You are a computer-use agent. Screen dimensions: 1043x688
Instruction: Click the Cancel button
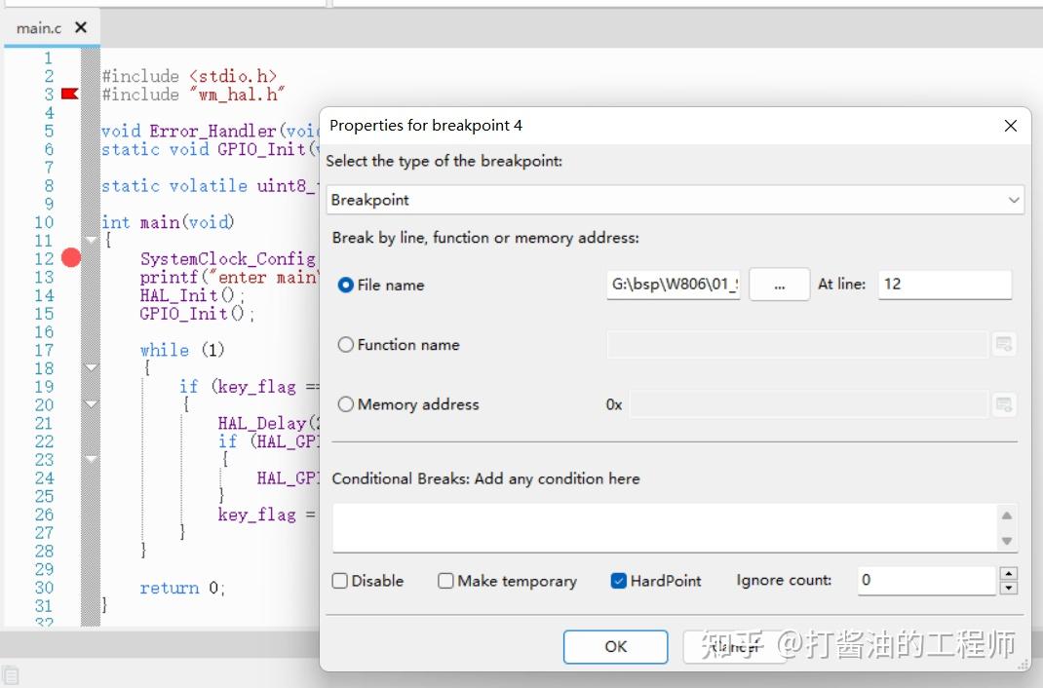coord(736,646)
